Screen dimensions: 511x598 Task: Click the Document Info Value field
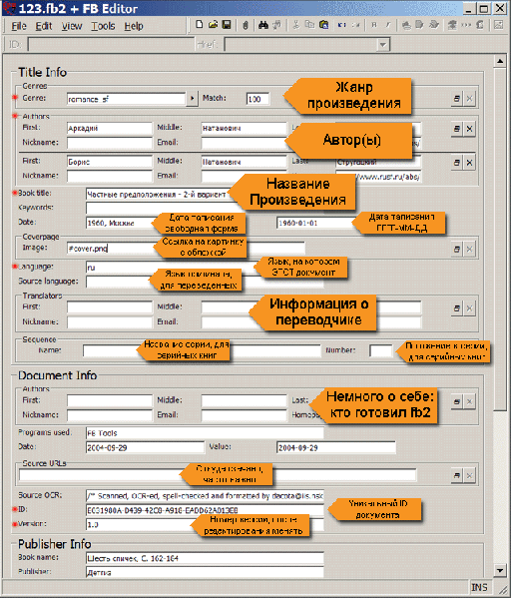(336, 447)
